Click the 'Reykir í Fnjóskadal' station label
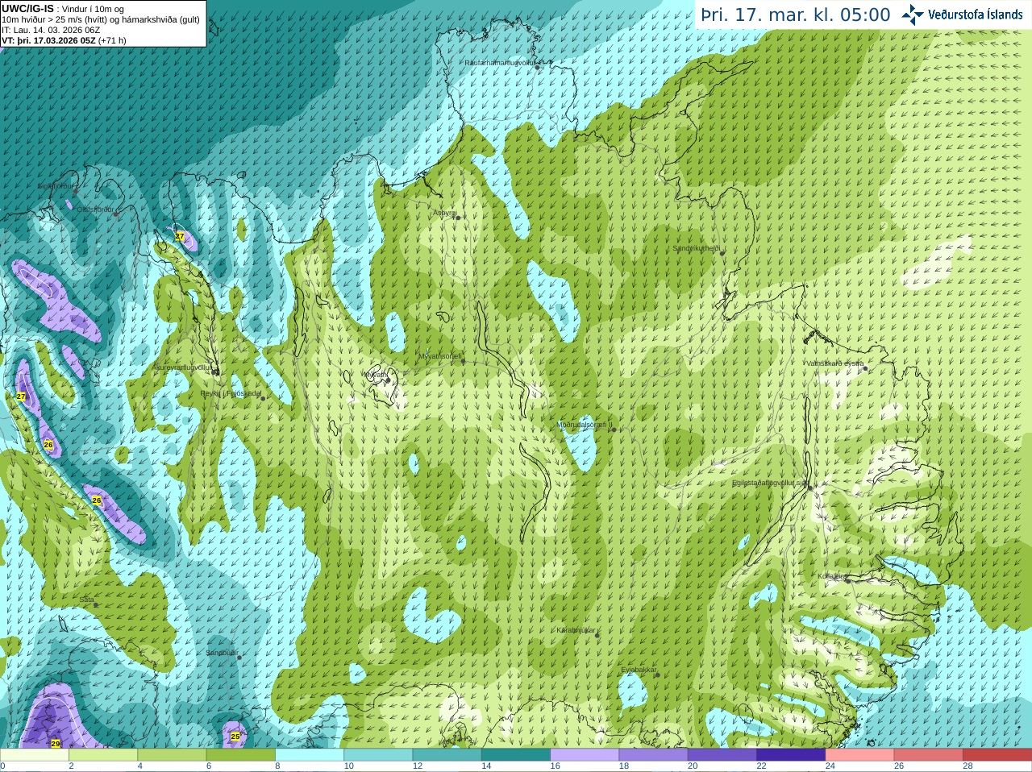The image size is (1032, 772). point(231,393)
